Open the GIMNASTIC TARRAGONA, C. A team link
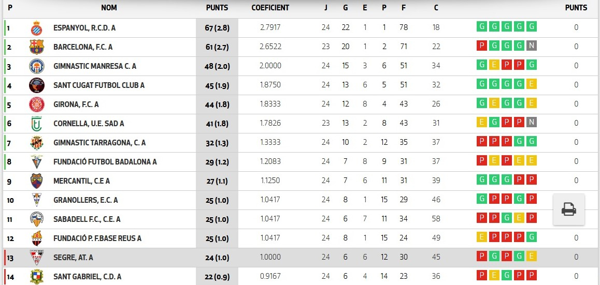This screenshot has height=285, width=600. click(x=99, y=143)
